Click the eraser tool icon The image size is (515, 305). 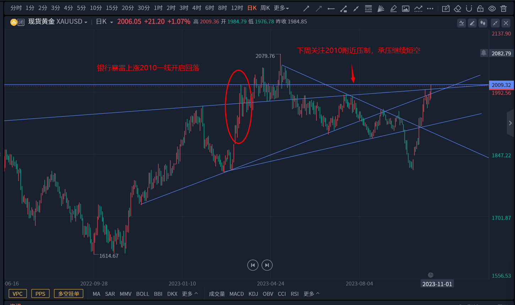[457, 8]
